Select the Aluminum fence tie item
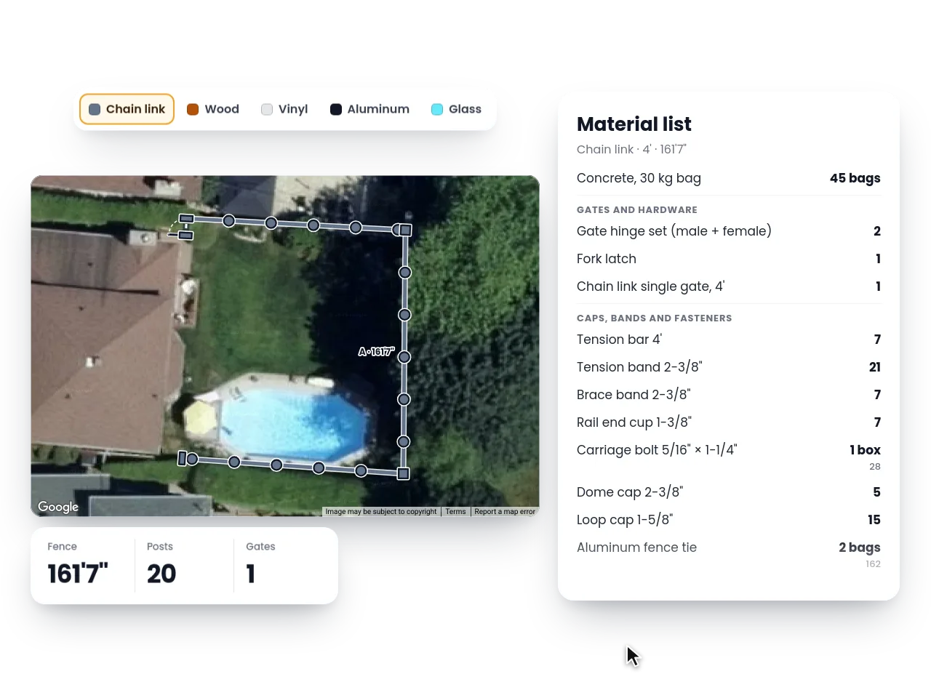Image resolution: width=931 pixels, height=698 pixels. (x=729, y=554)
